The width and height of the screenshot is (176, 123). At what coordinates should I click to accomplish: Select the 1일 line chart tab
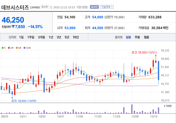tap(21, 37)
